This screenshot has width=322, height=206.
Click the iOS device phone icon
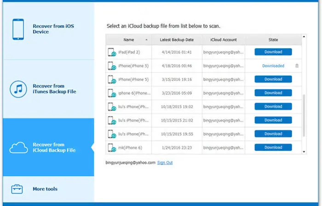(17, 29)
